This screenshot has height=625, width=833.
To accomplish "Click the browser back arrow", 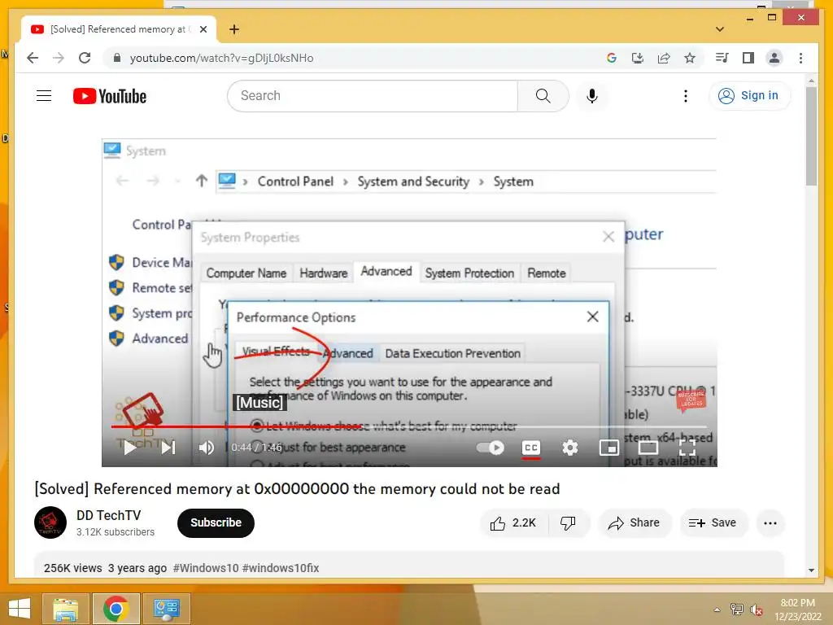I will [x=33, y=58].
